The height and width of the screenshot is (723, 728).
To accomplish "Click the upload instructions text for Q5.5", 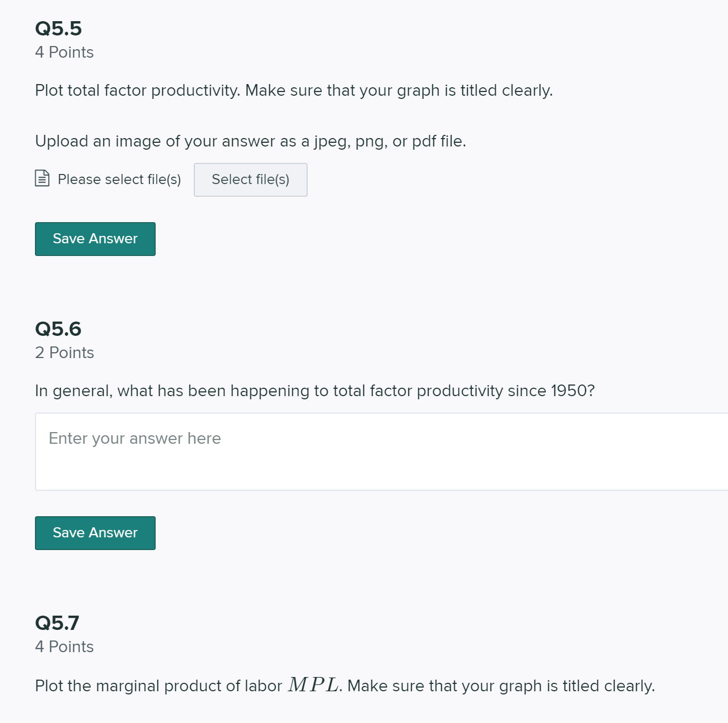I will coord(250,141).
